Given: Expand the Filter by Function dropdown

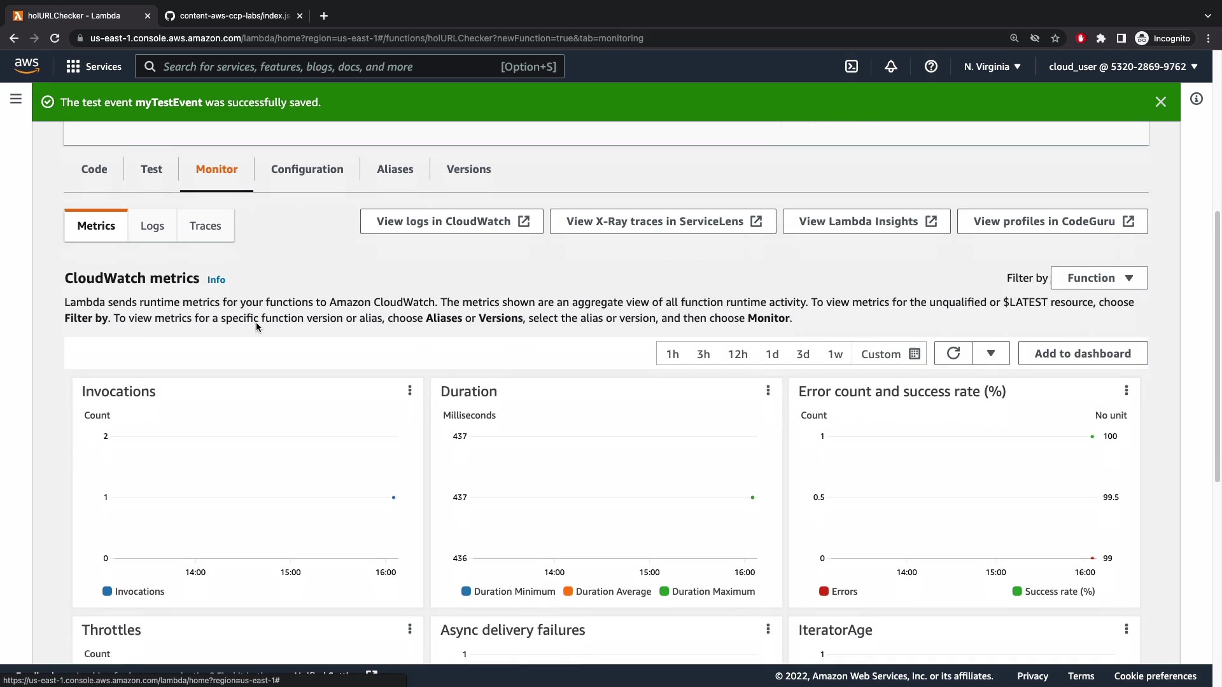Looking at the screenshot, I should click(1099, 278).
